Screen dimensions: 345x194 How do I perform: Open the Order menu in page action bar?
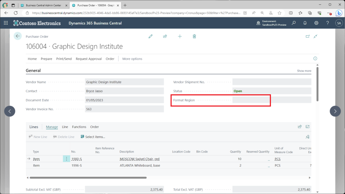click(110, 59)
